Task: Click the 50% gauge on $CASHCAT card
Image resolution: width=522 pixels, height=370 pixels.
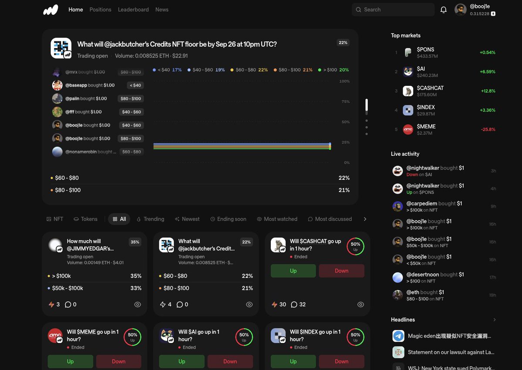Action: pos(355,246)
